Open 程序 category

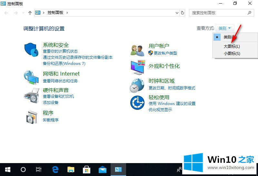[x=48, y=113]
